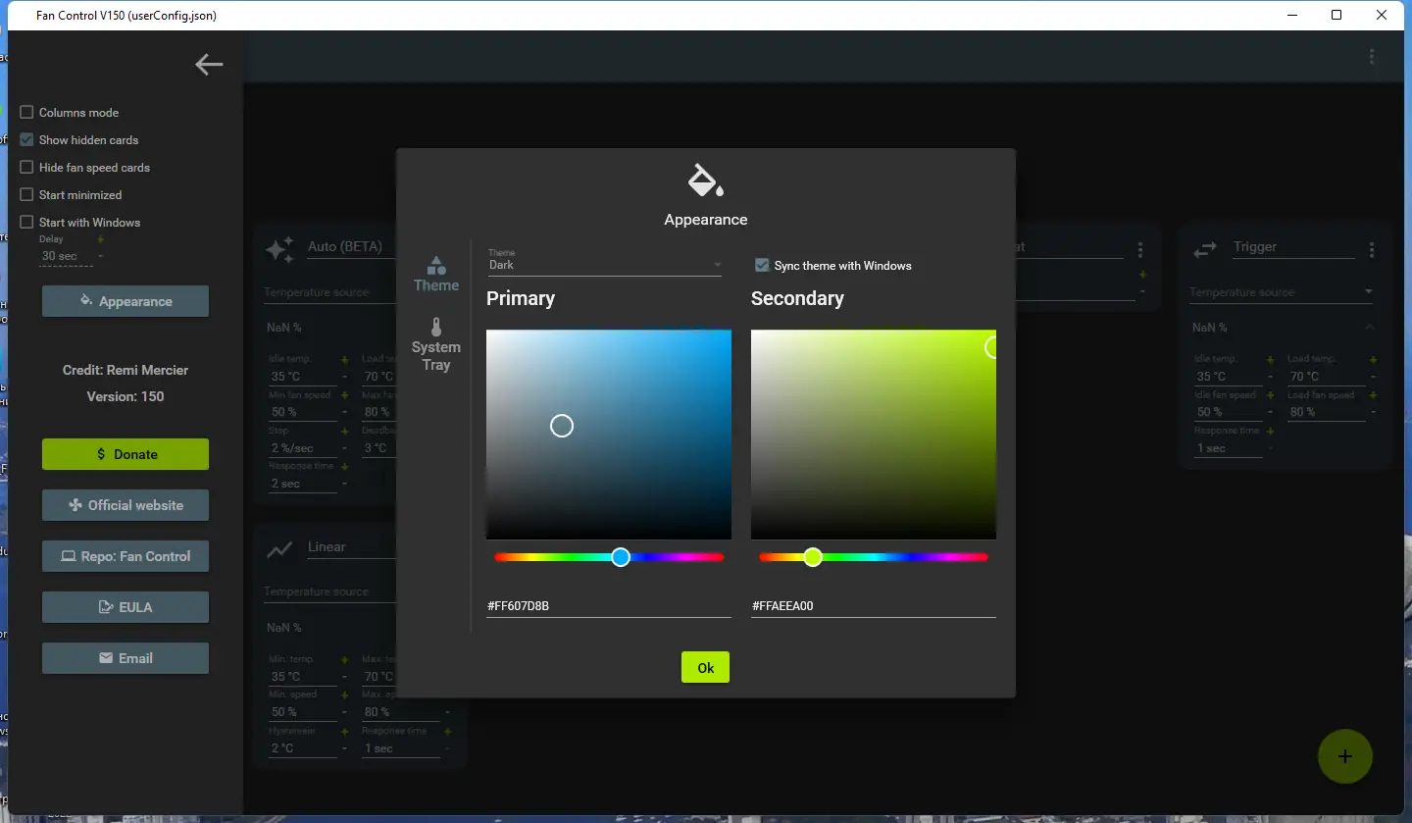Open the Repo: Fan Control link

pyautogui.click(x=126, y=556)
